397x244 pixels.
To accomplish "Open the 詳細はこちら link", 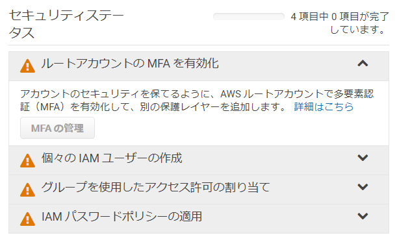I will pyautogui.click(x=324, y=106).
